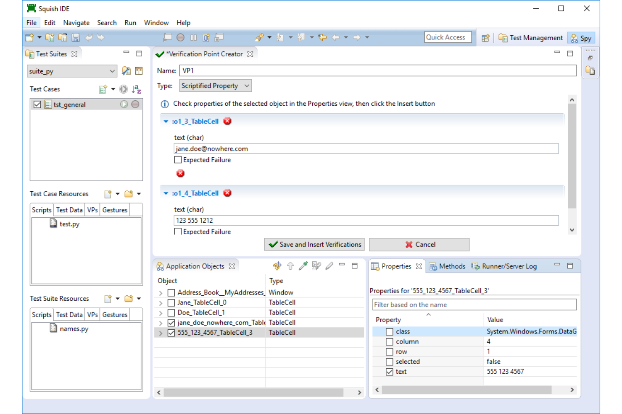The height and width of the screenshot is (414, 622).
Task: Check the Doe_TableCell_1 checkbox
Action: pyautogui.click(x=171, y=312)
